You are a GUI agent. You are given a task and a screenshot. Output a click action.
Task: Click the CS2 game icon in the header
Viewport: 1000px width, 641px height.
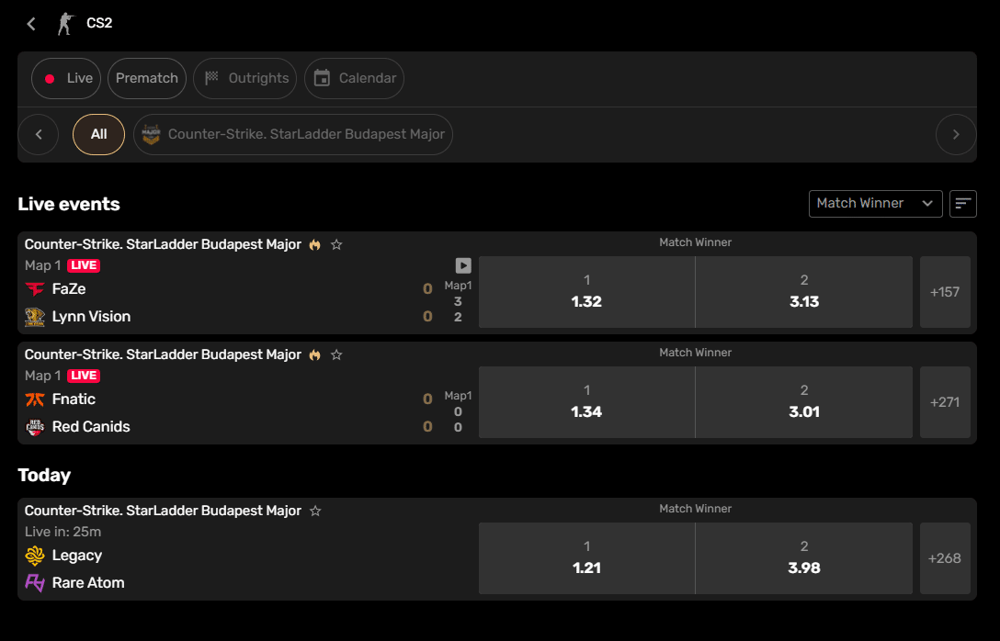tap(64, 23)
